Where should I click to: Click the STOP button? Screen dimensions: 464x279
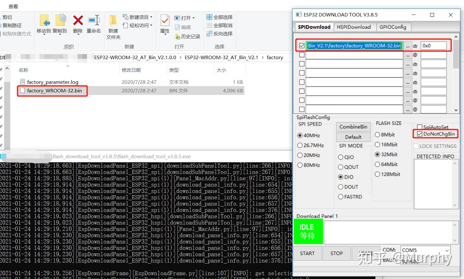(x=337, y=253)
